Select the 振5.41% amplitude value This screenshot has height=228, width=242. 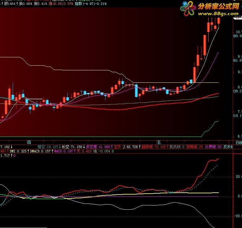(41, 3)
